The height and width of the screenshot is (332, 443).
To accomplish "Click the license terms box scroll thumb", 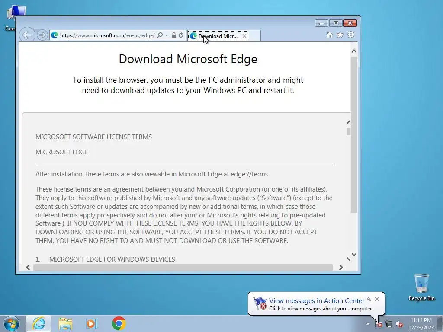I will 349,131.
